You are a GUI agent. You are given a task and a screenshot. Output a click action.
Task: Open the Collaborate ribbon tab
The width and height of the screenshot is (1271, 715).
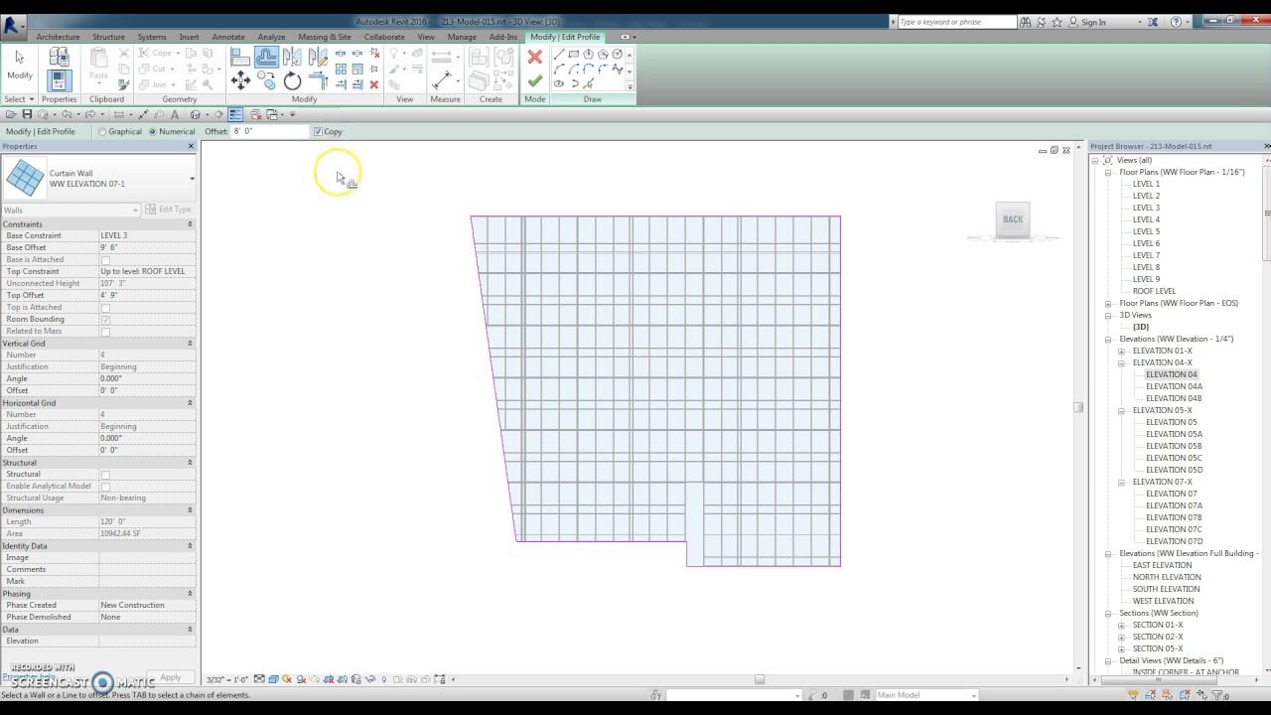click(x=383, y=37)
